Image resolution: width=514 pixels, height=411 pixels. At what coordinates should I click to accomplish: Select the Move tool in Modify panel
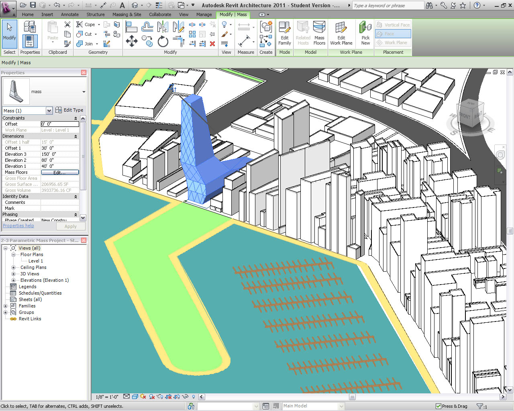pyautogui.click(x=132, y=41)
